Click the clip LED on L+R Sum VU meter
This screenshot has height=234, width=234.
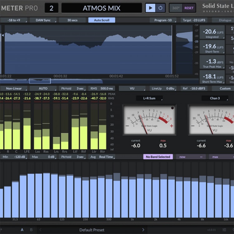click(172, 108)
